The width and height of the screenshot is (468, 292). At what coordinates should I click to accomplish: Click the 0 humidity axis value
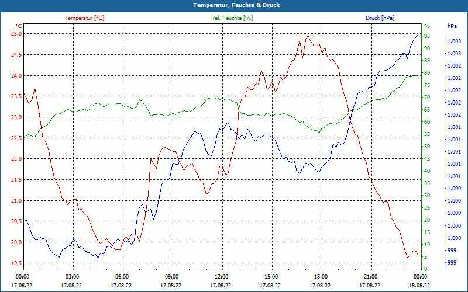(426, 269)
